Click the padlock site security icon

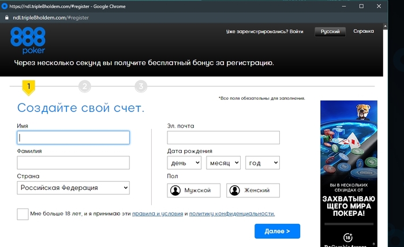tap(7, 17)
